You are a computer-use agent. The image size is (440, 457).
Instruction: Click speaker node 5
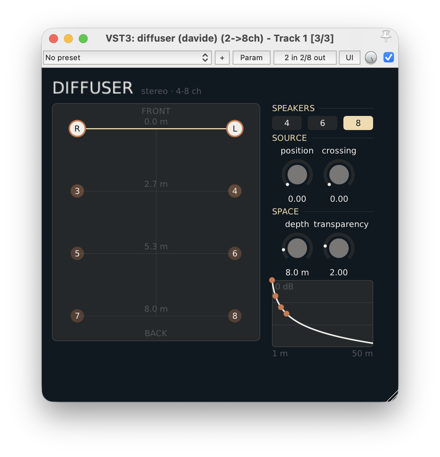point(77,253)
